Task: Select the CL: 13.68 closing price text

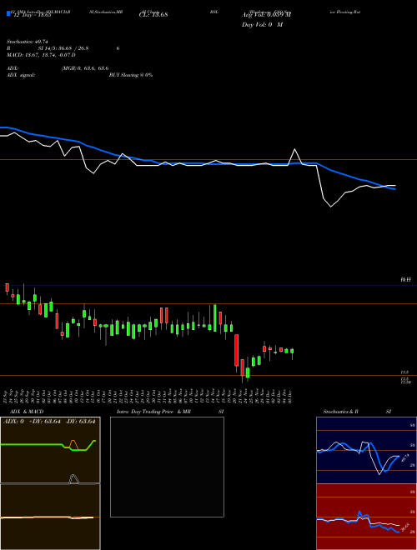Action: point(153,15)
